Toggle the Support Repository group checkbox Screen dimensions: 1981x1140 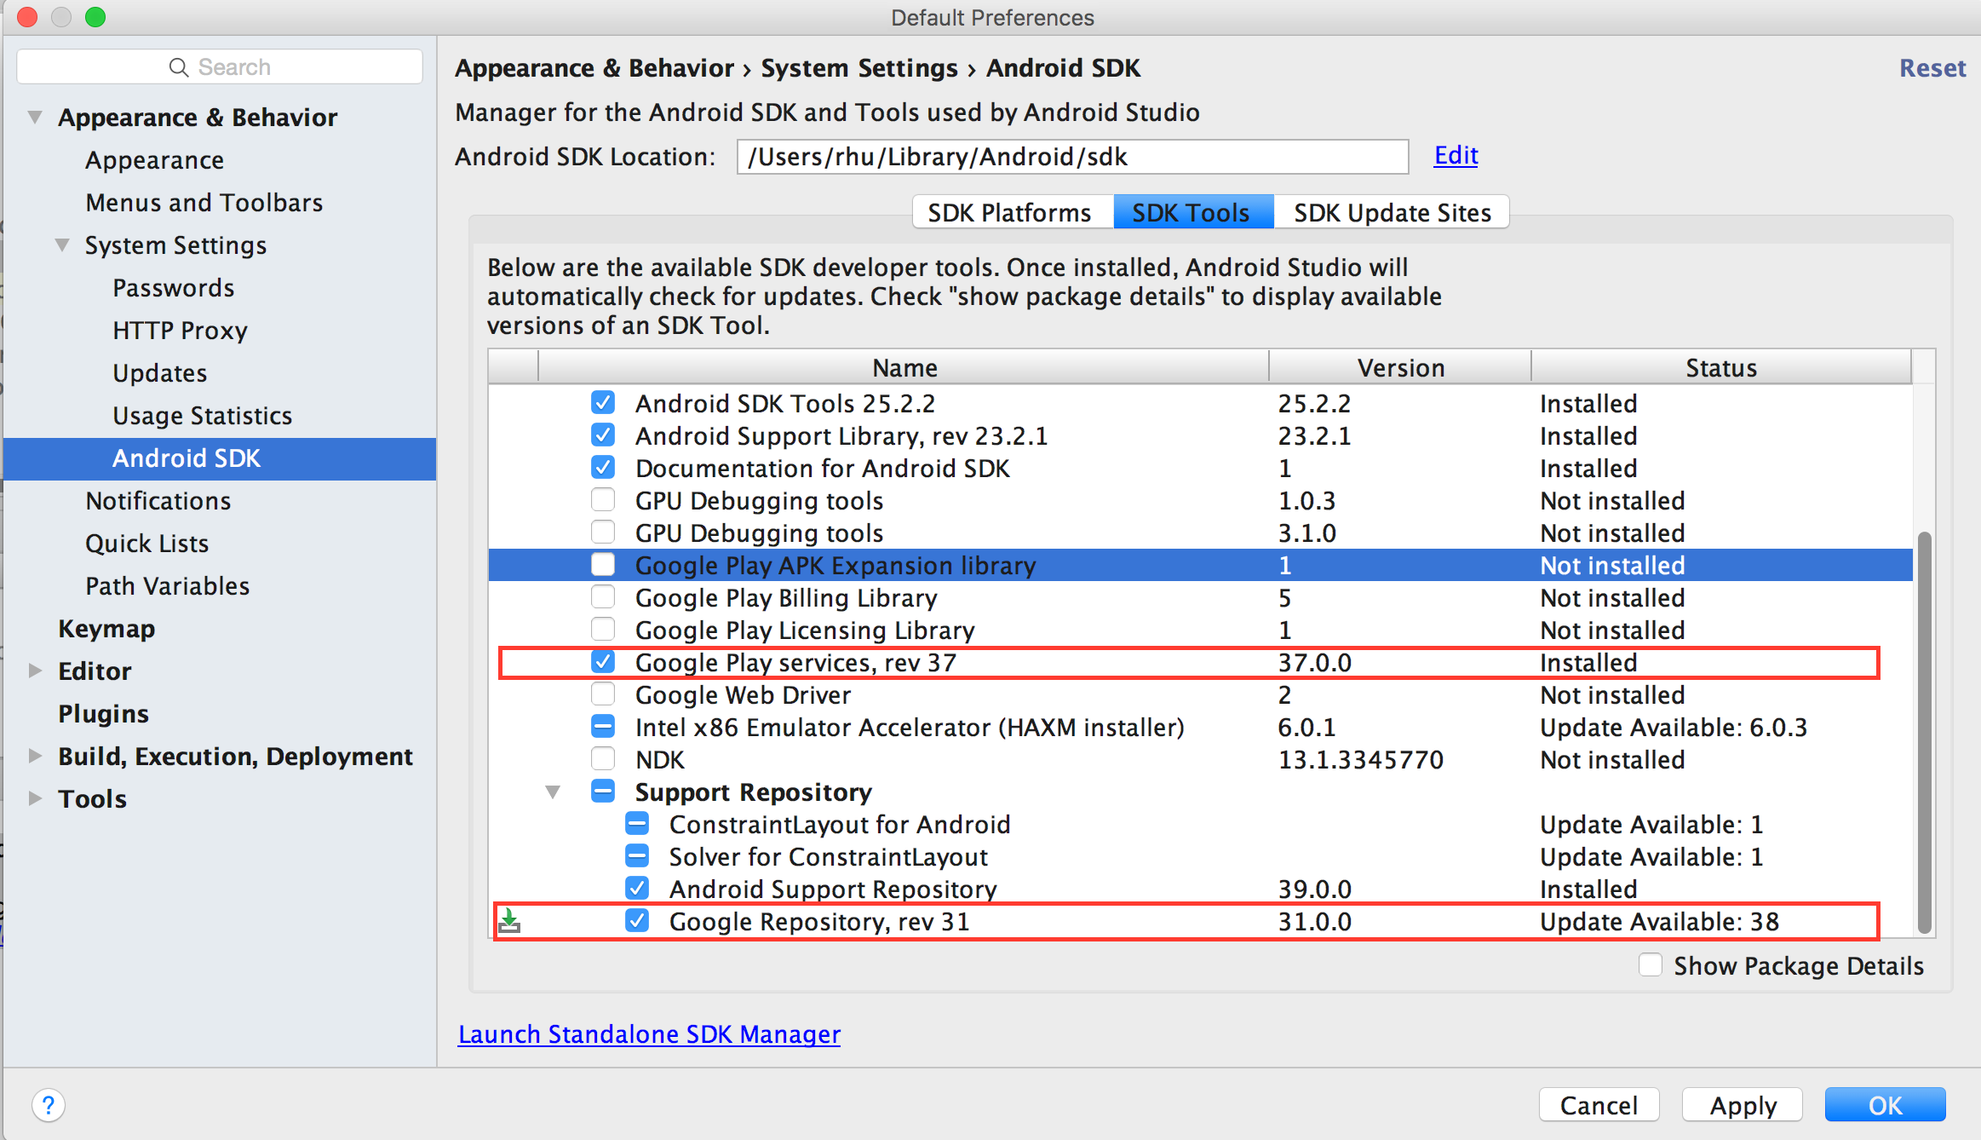coord(603,791)
